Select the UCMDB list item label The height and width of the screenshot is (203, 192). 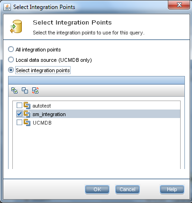pyautogui.click(x=42, y=123)
